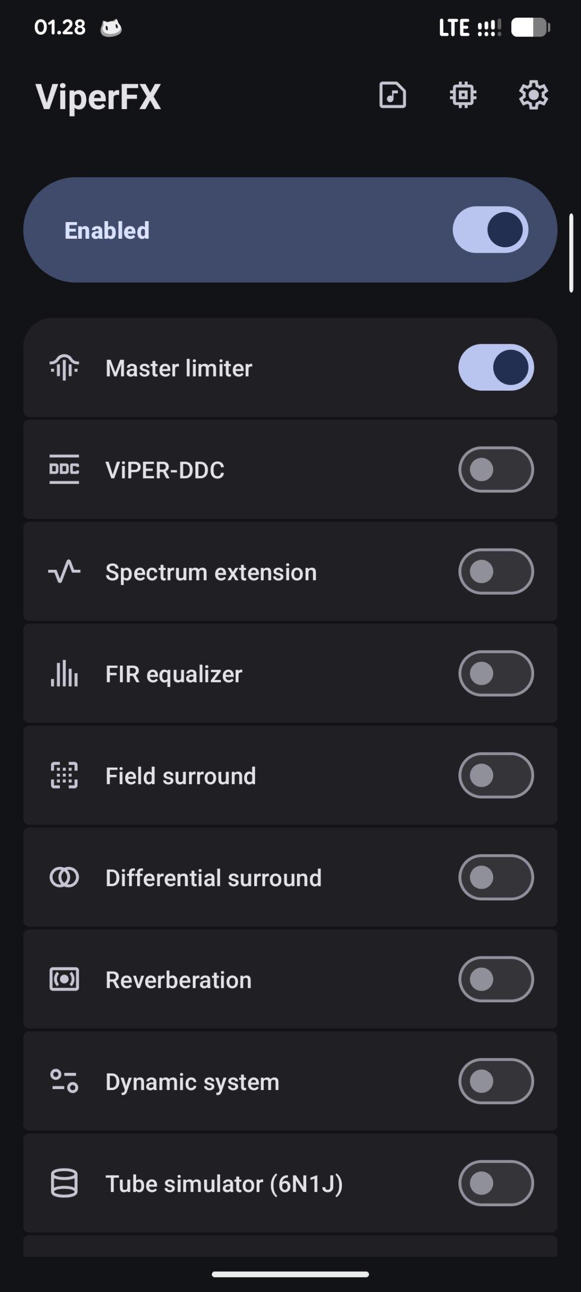Screen dimensions: 581x1292
Task: Open settings via the gear icon
Action: (x=534, y=95)
